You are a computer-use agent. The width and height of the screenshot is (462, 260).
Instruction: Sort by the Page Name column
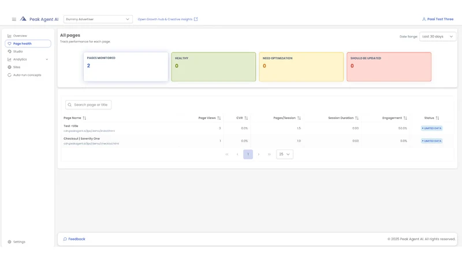point(75,118)
